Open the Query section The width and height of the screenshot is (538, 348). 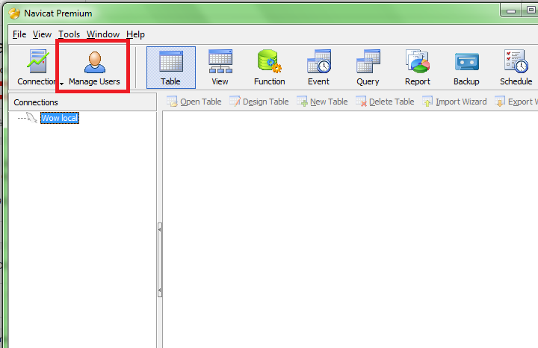coord(368,67)
